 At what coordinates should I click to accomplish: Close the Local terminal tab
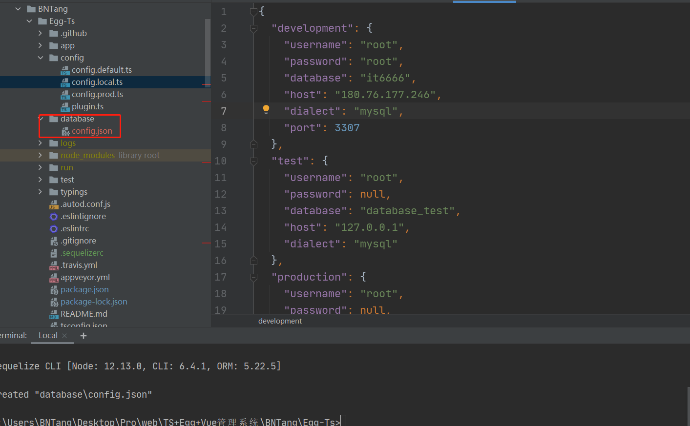pyautogui.click(x=64, y=336)
